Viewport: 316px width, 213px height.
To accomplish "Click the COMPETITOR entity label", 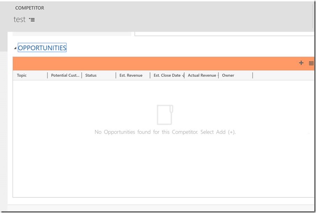I will (29, 8).
